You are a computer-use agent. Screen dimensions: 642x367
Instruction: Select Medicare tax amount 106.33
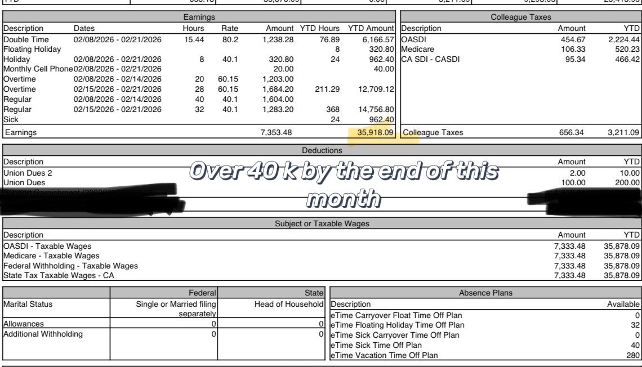click(573, 49)
